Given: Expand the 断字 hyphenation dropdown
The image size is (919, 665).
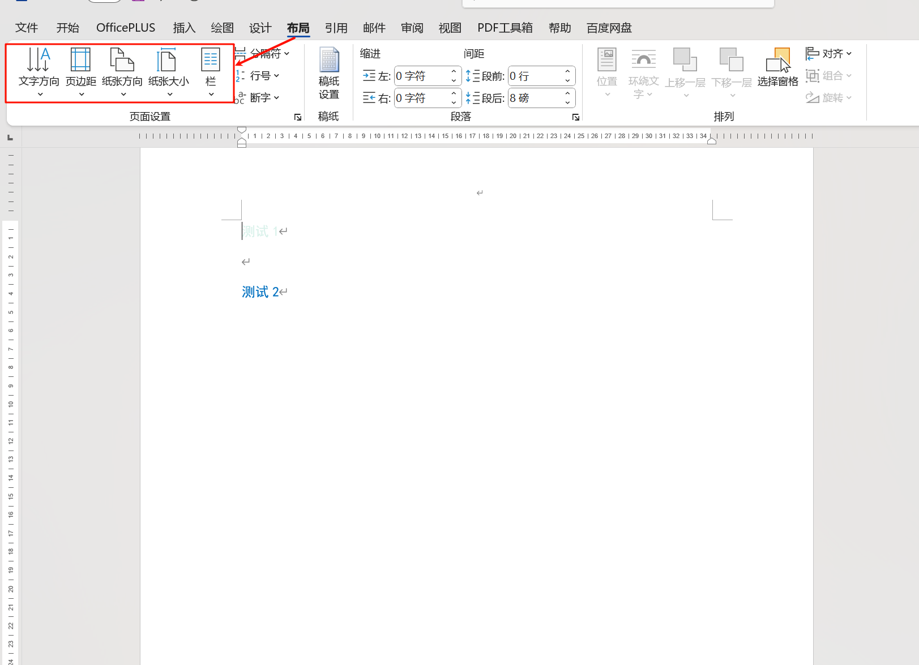Looking at the screenshot, I should tap(259, 98).
